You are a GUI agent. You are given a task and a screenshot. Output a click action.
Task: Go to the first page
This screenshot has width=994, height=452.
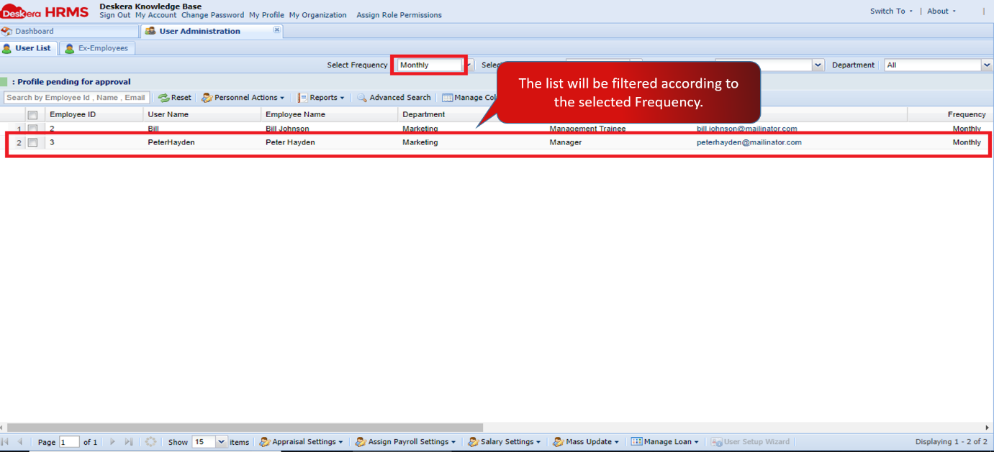pos(6,442)
